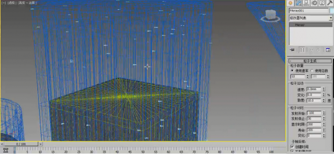
Task: Click the 0 / 100 time slider
Action: tap(21, 144)
